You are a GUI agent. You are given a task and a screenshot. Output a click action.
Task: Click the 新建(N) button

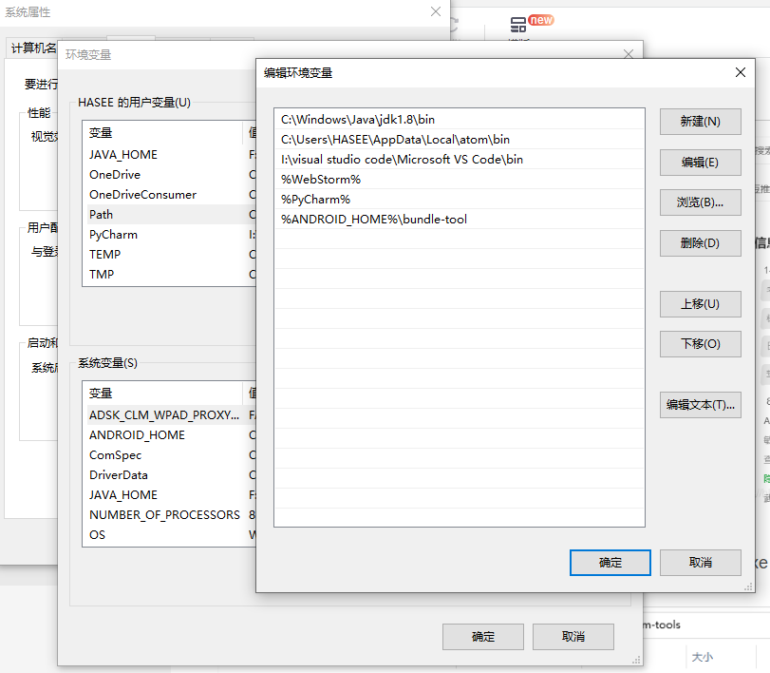(x=701, y=122)
